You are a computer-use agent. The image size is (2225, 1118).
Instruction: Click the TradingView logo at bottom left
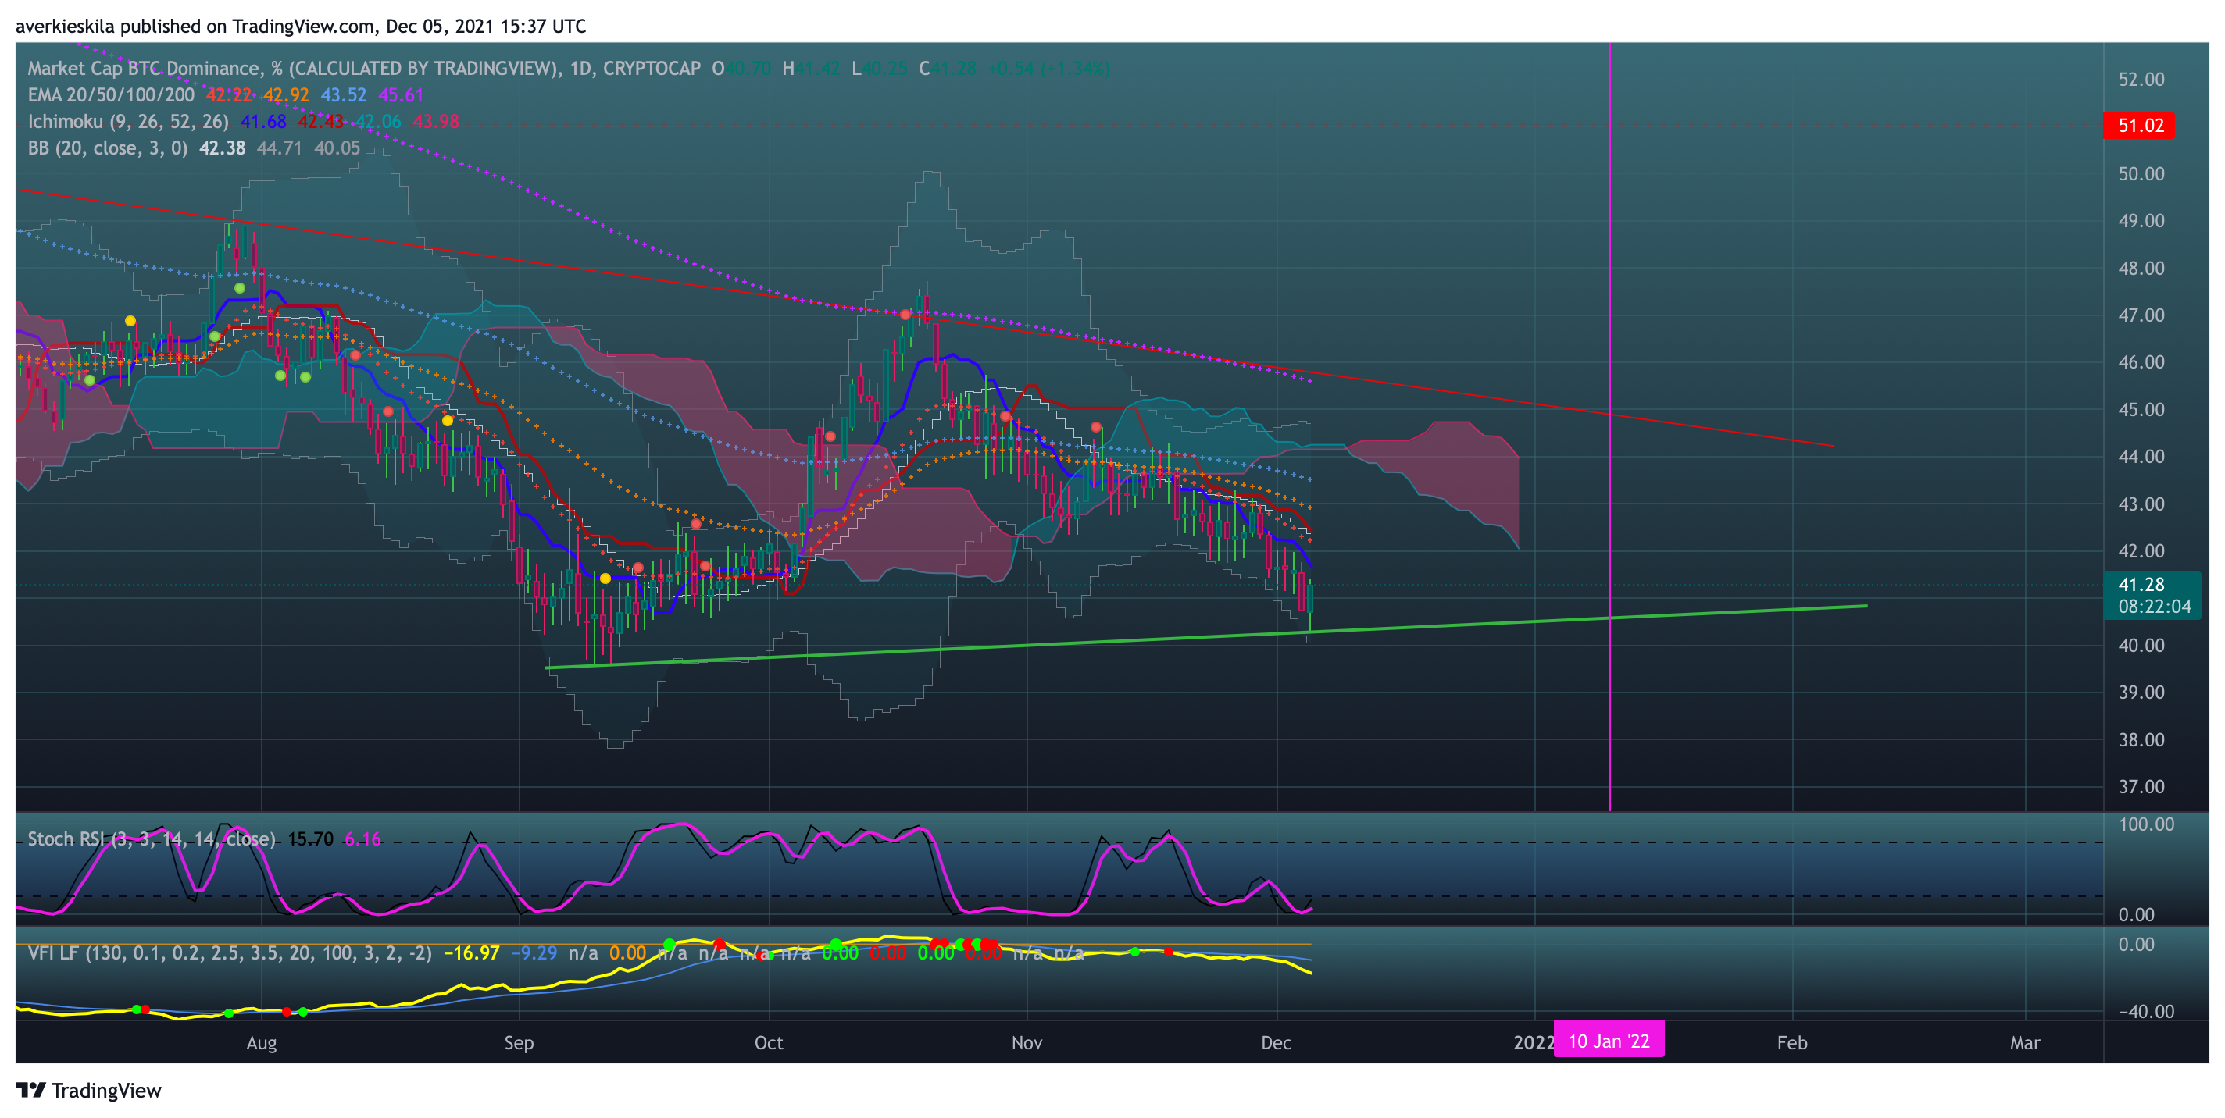point(88,1090)
